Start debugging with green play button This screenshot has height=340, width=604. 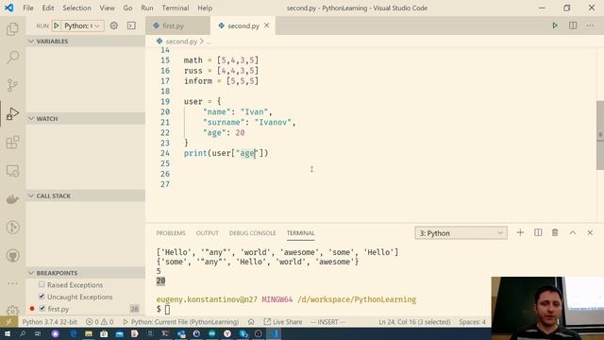(x=57, y=25)
